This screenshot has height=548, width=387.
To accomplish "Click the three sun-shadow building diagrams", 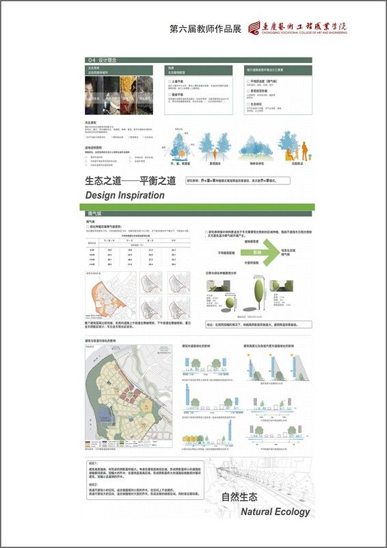I will [x=278, y=367].
